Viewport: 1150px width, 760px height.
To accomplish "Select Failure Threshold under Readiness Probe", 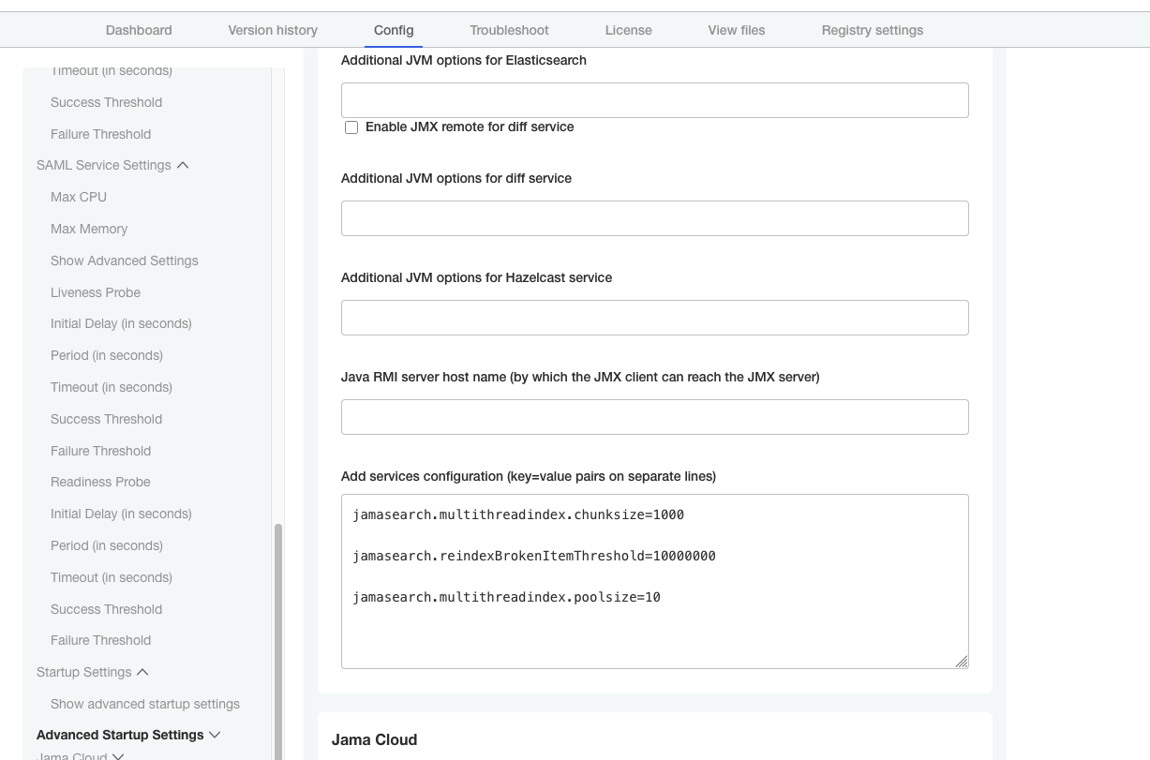I will pos(100,640).
